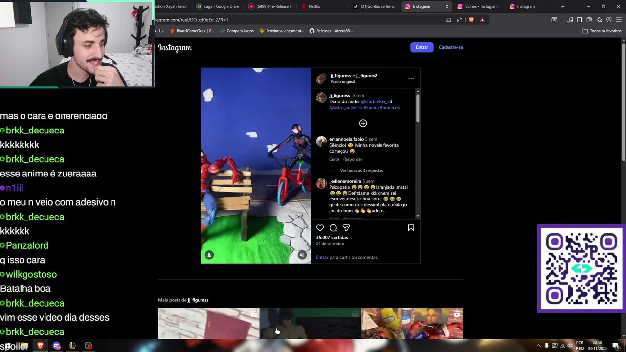Open the #bonecos hashtag
The image size is (626, 352).
coord(389,107)
